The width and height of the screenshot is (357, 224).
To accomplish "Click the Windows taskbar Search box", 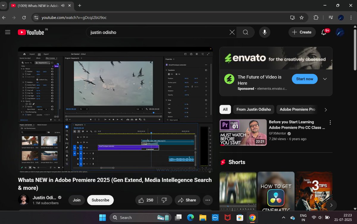I will (140, 217).
